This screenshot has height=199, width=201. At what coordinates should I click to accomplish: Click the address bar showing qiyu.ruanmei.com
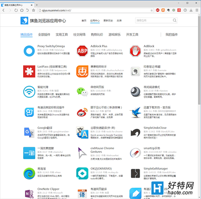click(95, 11)
